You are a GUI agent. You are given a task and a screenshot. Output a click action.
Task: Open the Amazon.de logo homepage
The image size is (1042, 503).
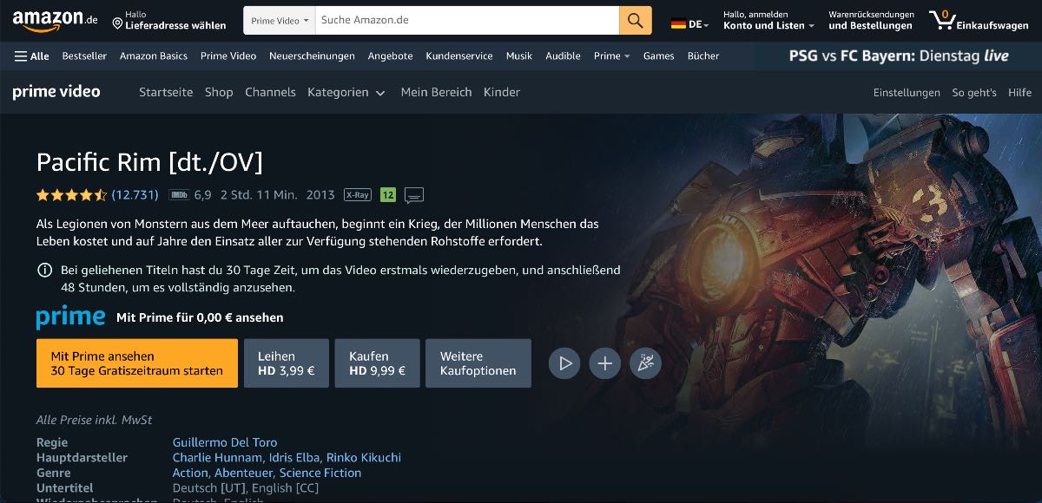[x=55, y=19]
